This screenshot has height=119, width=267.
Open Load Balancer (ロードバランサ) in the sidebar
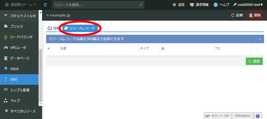[x=19, y=37]
